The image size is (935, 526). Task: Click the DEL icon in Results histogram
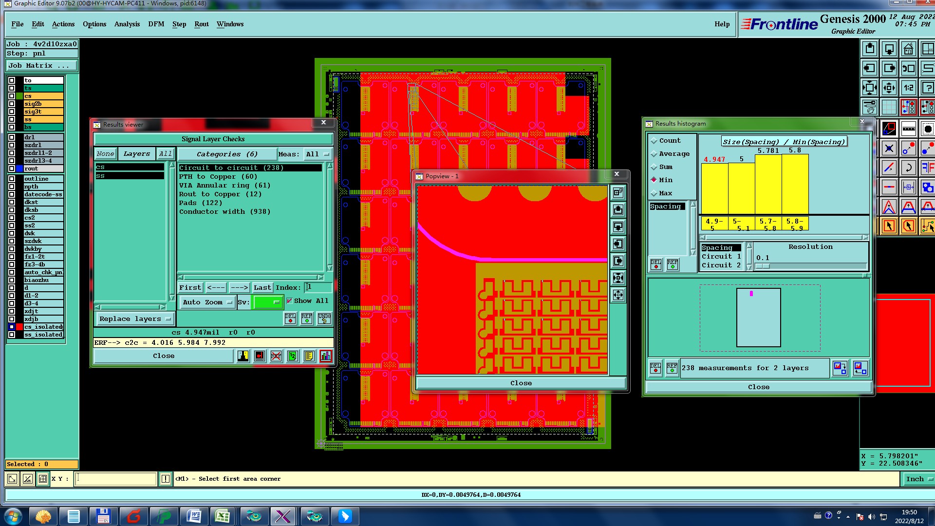tap(655, 368)
